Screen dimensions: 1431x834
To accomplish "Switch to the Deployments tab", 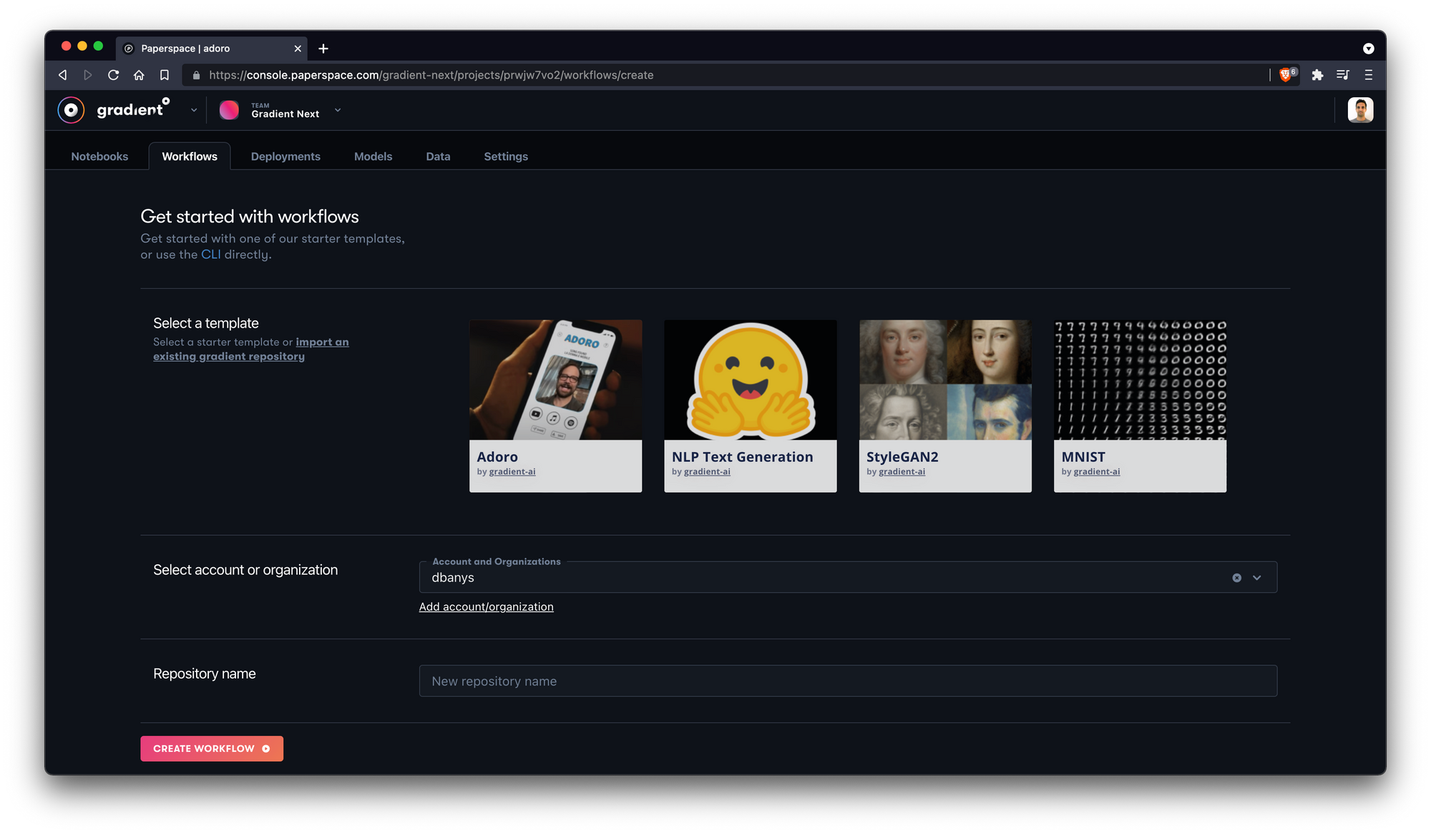I will [285, 157].
